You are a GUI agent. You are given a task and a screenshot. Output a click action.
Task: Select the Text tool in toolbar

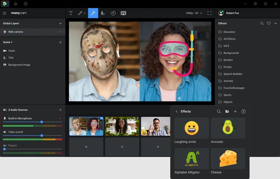point(71,13)
